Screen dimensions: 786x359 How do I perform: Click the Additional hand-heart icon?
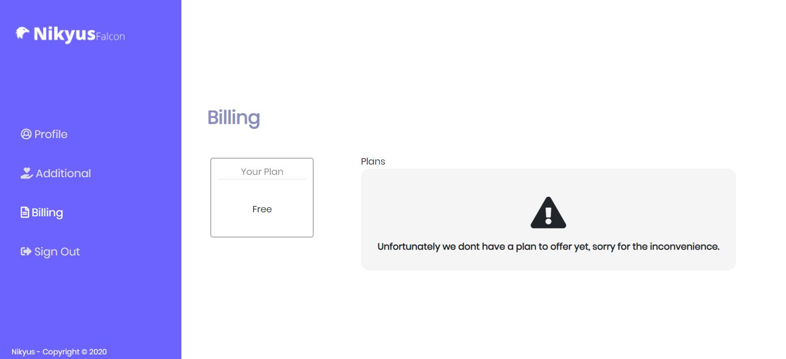26,173
